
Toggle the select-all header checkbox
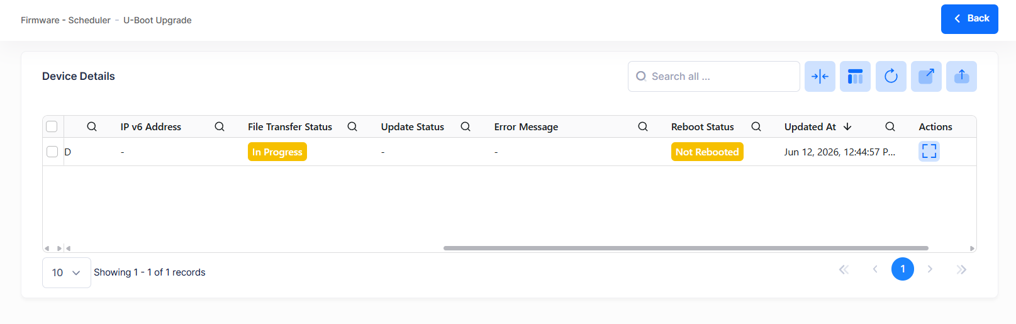click(52, 126)
